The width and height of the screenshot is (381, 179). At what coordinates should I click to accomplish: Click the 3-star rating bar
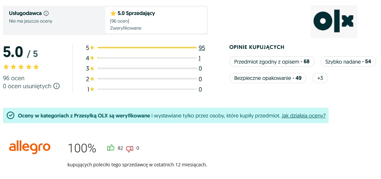coord(147,69)
